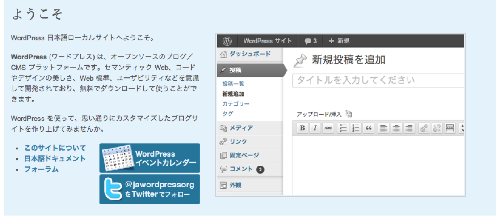Screen dimensions: 496x221
Task: Click the upload/insert media icon
Action: (349, 114)
